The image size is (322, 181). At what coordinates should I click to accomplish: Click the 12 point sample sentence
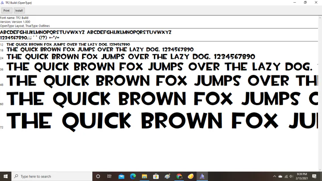[68, 44]
